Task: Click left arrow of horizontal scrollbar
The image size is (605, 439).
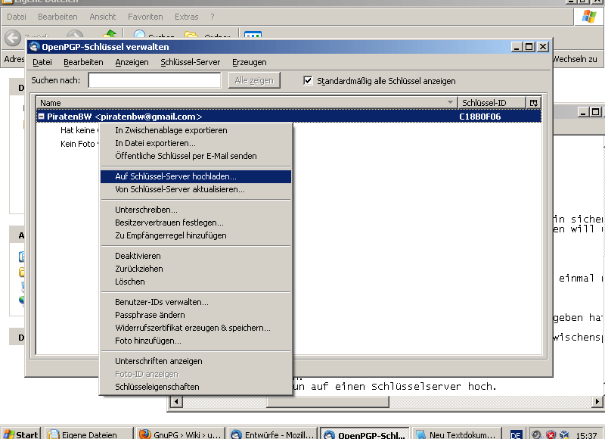Action: click(176, 402)
